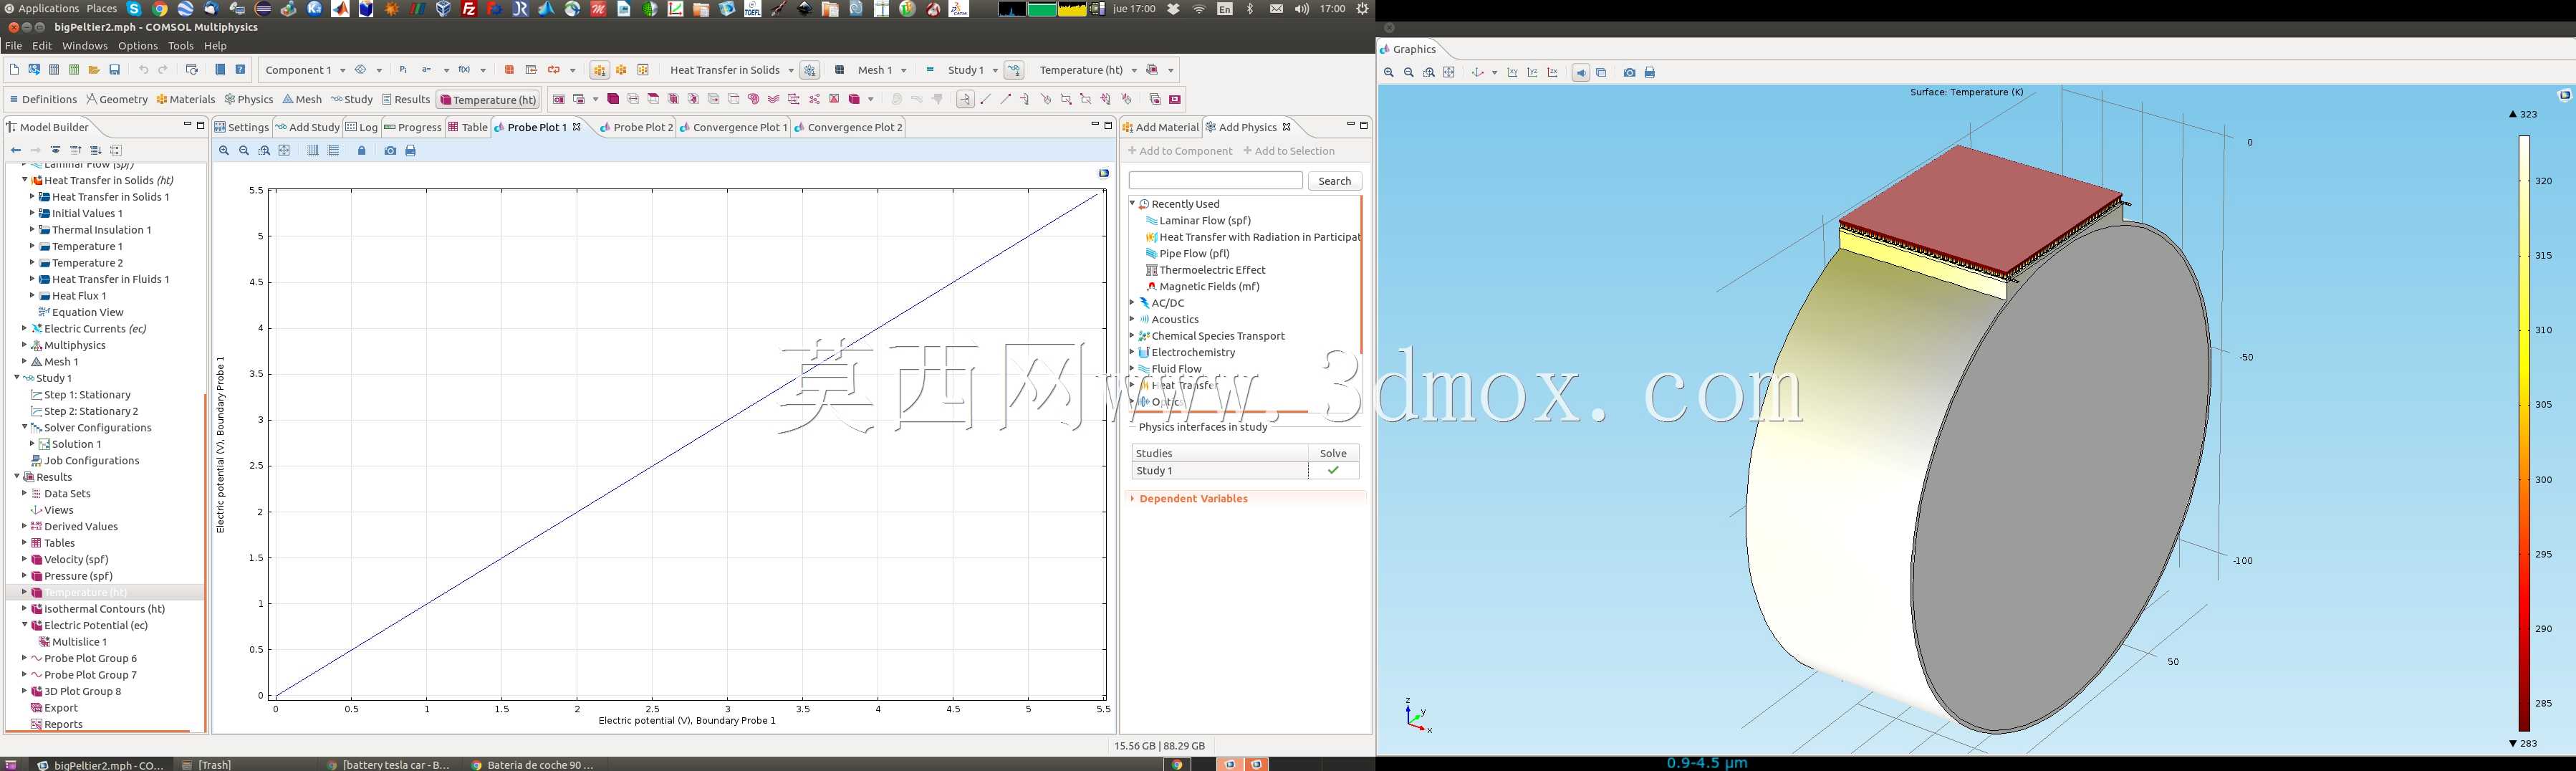Viewport: 2576px width, 771px height.
Task: Select Thermoelectric Effect in Recently Used list
Action: pos(1212,270)
